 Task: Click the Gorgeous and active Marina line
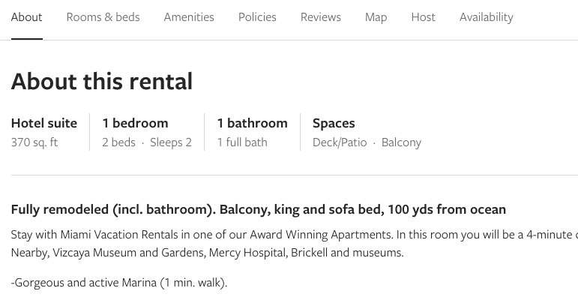[x=119, y=283]
